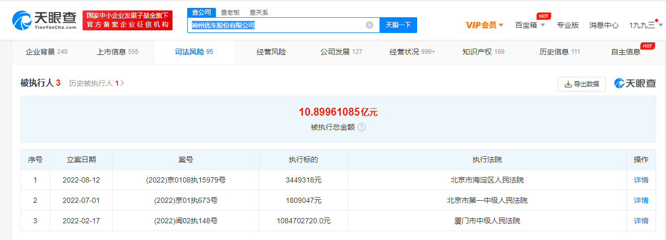Switch to the 知识产权 tab
Image resolution: width=666 pixels, height=240 pixels.
[x=484, y=52]
